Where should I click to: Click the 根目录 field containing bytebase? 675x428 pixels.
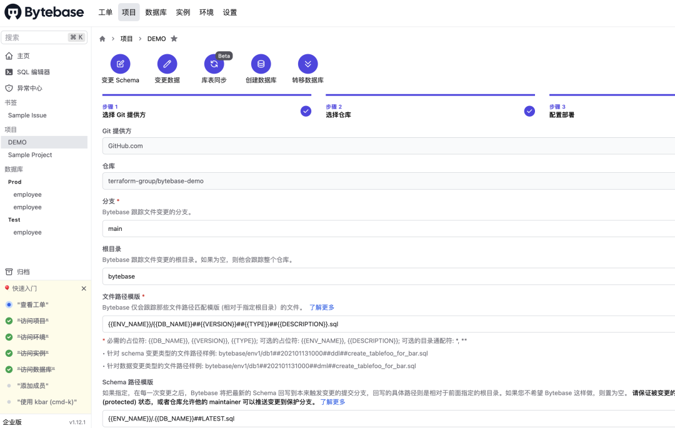click(x=388, y=276)
